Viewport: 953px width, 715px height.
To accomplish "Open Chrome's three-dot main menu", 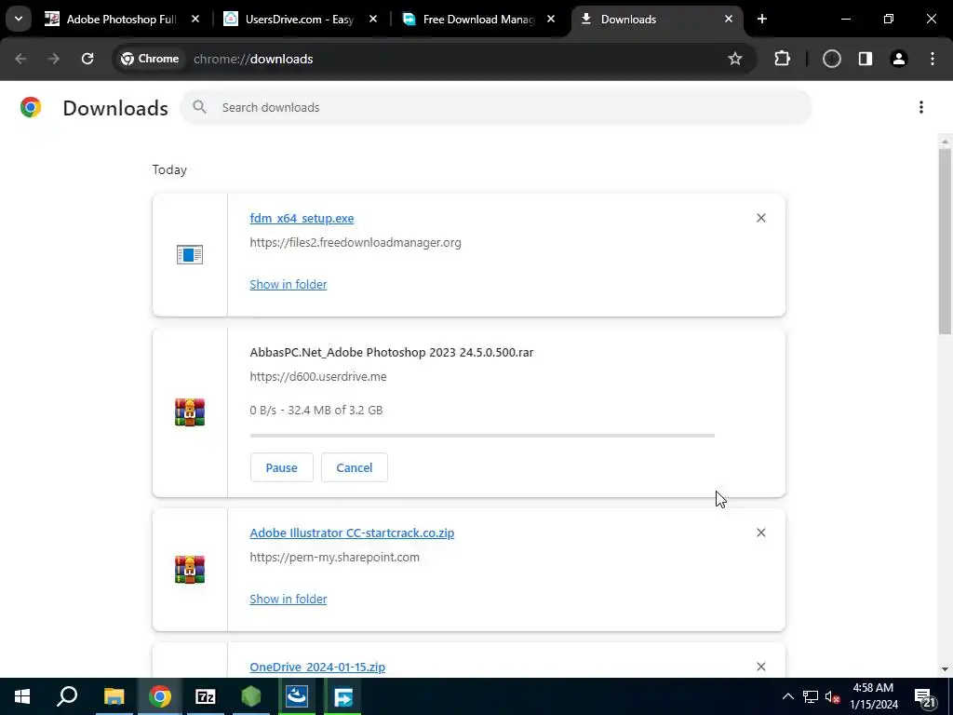I will [x=933, y=59].
